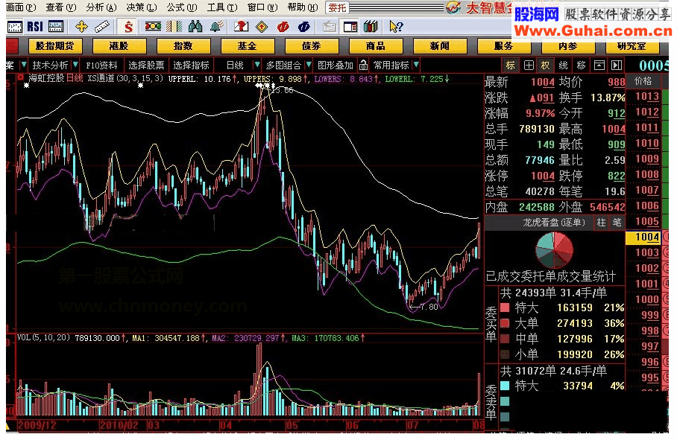Click the 商品 yellow button
Viewport: 677px width, 440px height.
(375, 45)
